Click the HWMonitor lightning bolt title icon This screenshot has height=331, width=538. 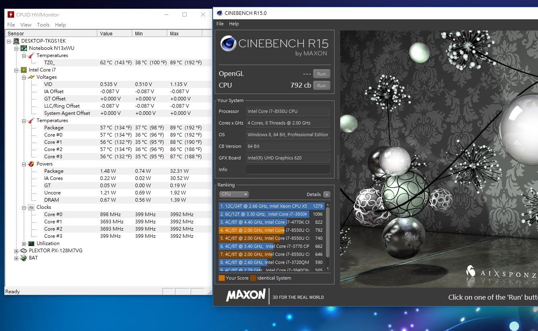[x=11, y=14]
